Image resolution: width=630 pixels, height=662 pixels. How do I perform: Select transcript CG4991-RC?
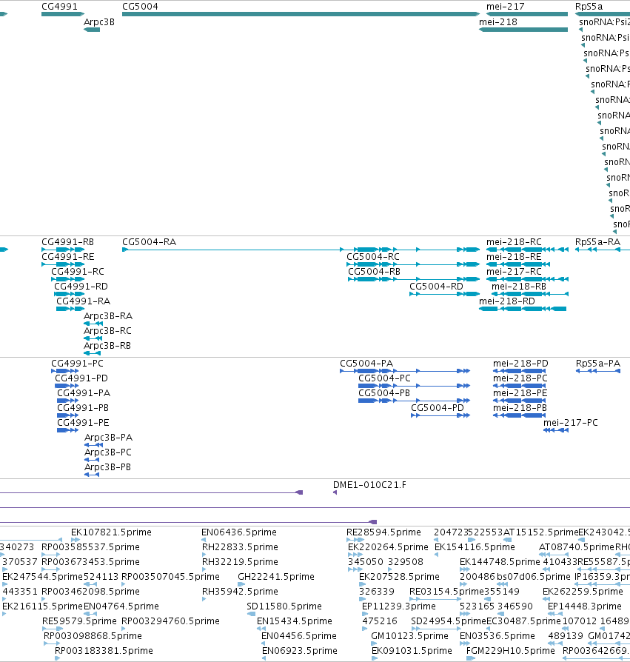coord(78,272)
